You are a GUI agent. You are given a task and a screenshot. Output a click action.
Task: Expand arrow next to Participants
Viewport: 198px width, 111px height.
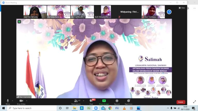[84, 101]
